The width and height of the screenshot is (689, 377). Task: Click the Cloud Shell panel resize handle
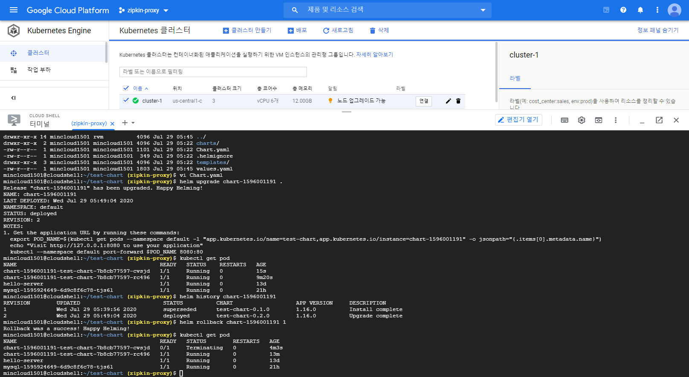point(347,112)
